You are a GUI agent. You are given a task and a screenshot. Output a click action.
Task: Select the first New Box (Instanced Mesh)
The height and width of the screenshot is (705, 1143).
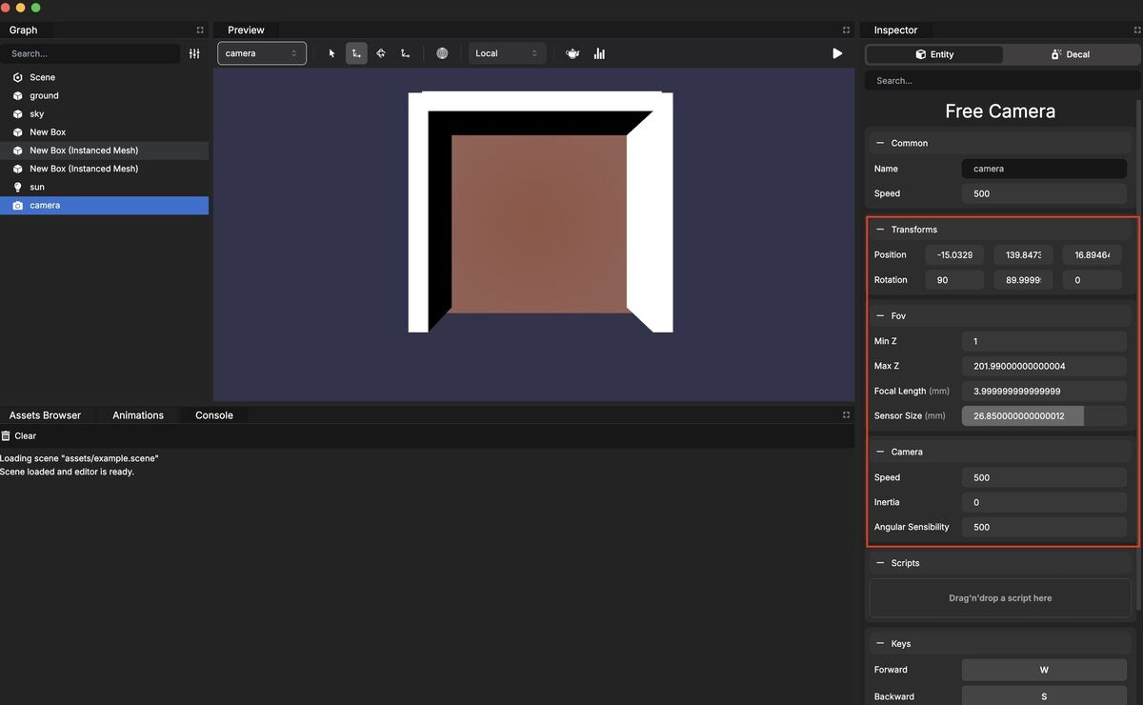pos(104,151)
